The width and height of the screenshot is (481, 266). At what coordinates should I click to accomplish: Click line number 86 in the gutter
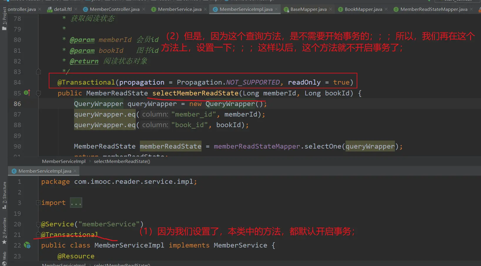coord(17,104)
